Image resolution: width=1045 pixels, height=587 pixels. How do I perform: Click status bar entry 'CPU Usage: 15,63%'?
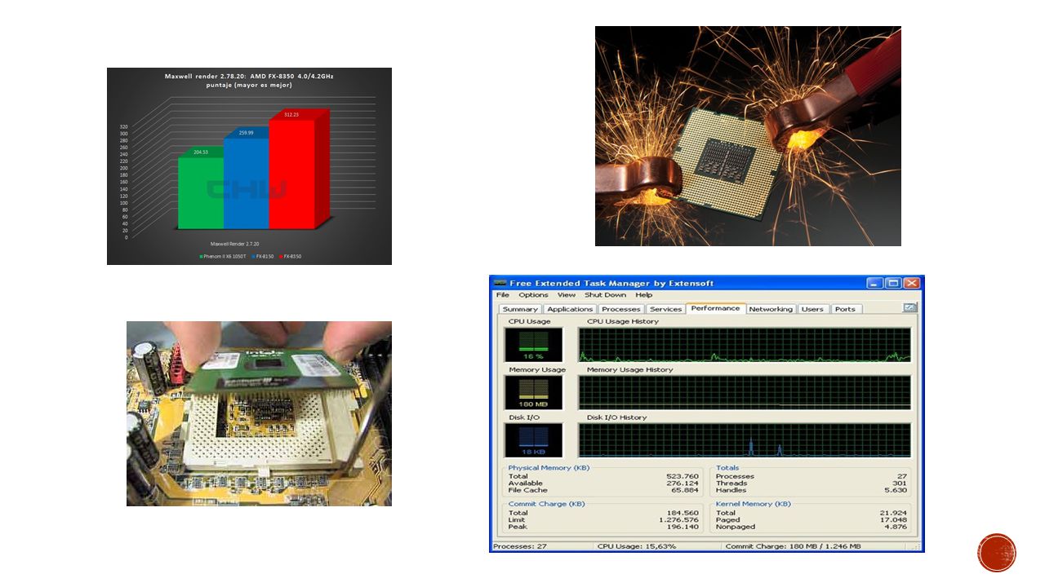tap(637, 546)
